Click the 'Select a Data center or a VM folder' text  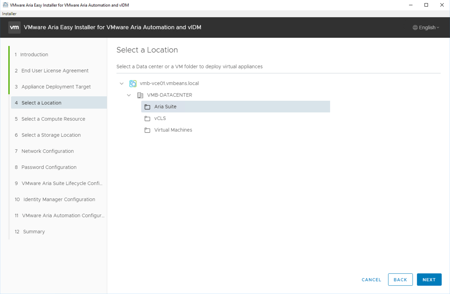[189, 66]
